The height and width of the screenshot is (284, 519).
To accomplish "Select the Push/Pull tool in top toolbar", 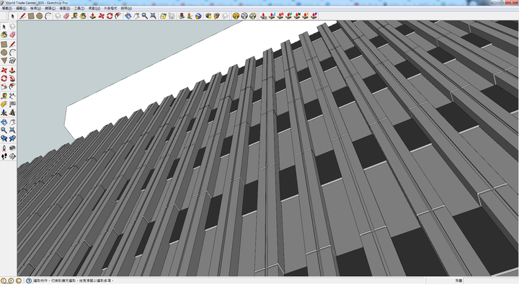I will tap(93, 16).
